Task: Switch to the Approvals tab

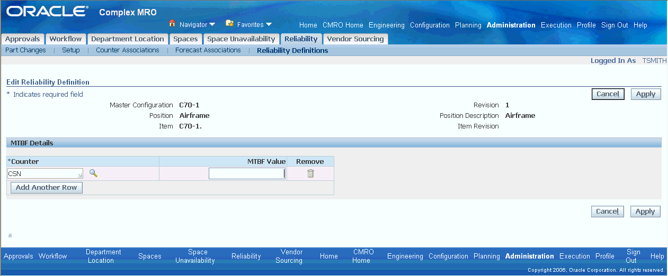Action: coord(23,39)
